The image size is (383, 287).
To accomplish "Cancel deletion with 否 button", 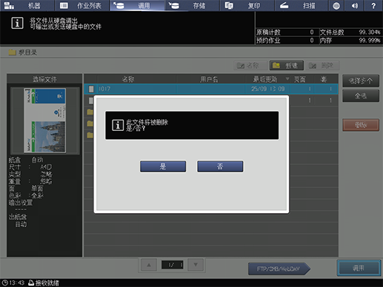I will point(220,166).
